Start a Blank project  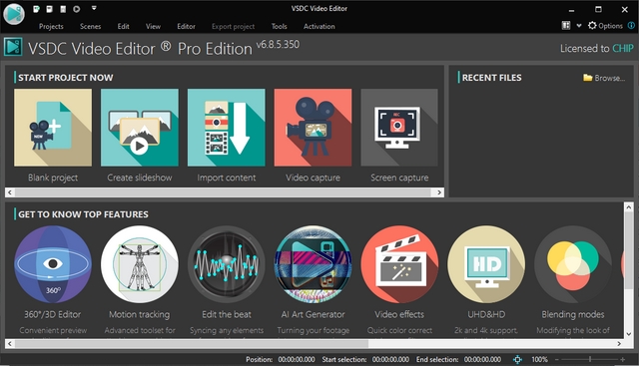53,128
